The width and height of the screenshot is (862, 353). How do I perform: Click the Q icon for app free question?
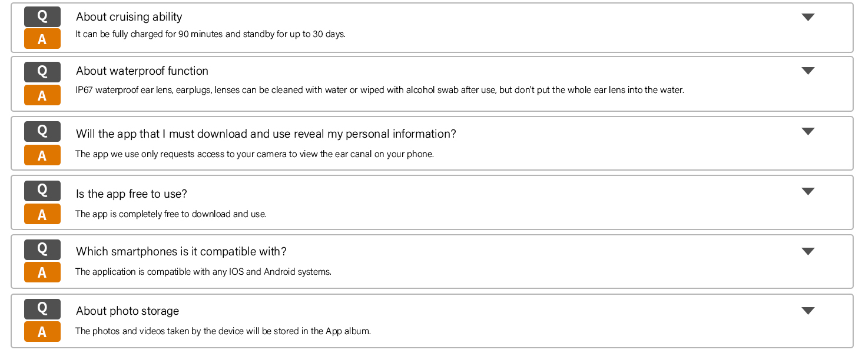coord(42,191)
